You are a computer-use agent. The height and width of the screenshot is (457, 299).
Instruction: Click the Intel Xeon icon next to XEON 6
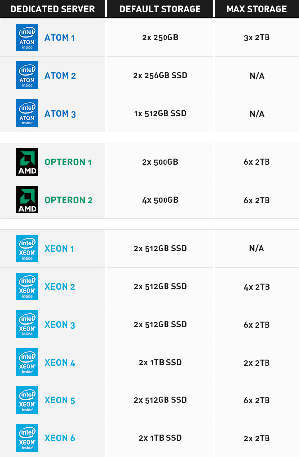(27, 438)
